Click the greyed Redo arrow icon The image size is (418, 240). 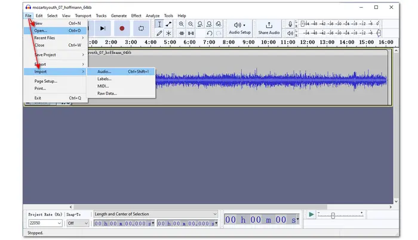pyautogui.click(x=219, y=33)
